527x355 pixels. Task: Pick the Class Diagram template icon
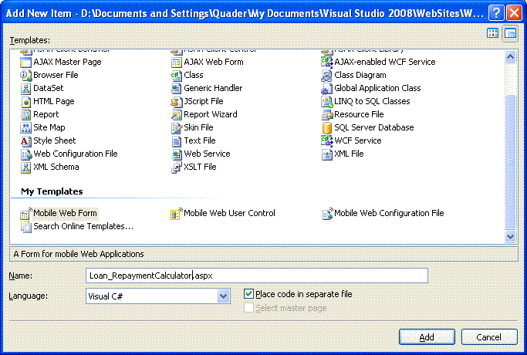[x=326, y=76]
